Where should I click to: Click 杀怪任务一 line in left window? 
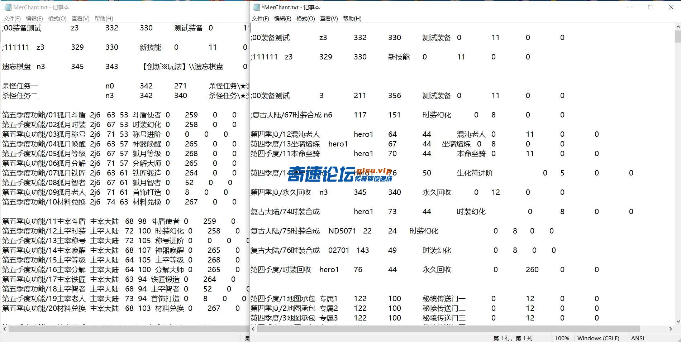click(x=20, y=86)
